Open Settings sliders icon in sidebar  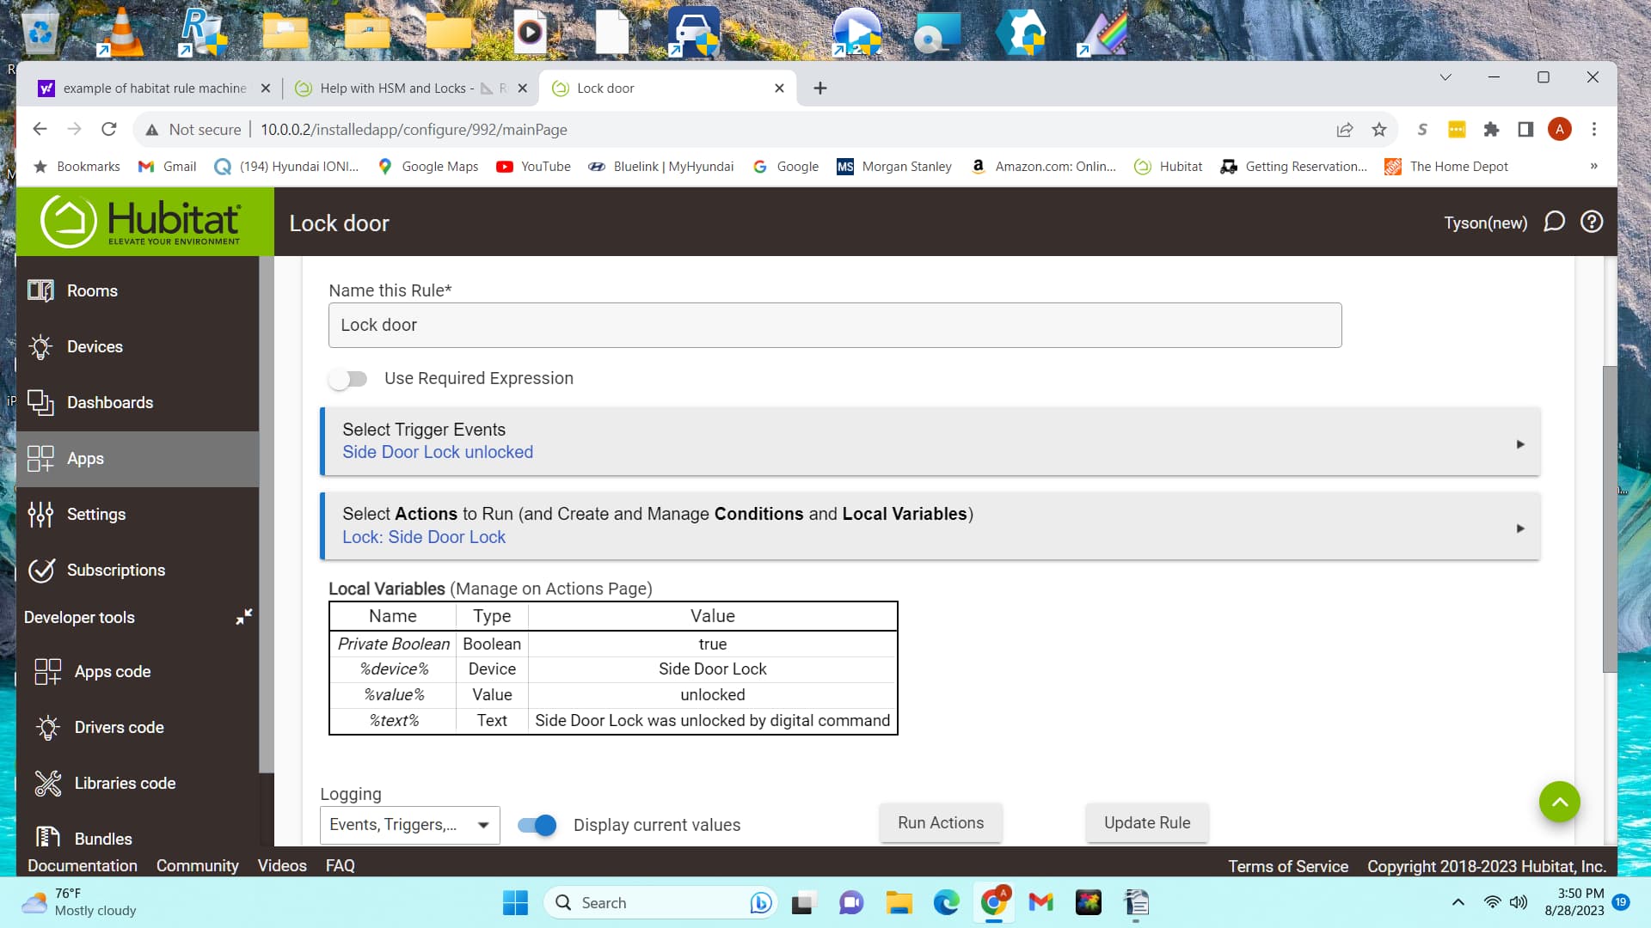(40, 514)
